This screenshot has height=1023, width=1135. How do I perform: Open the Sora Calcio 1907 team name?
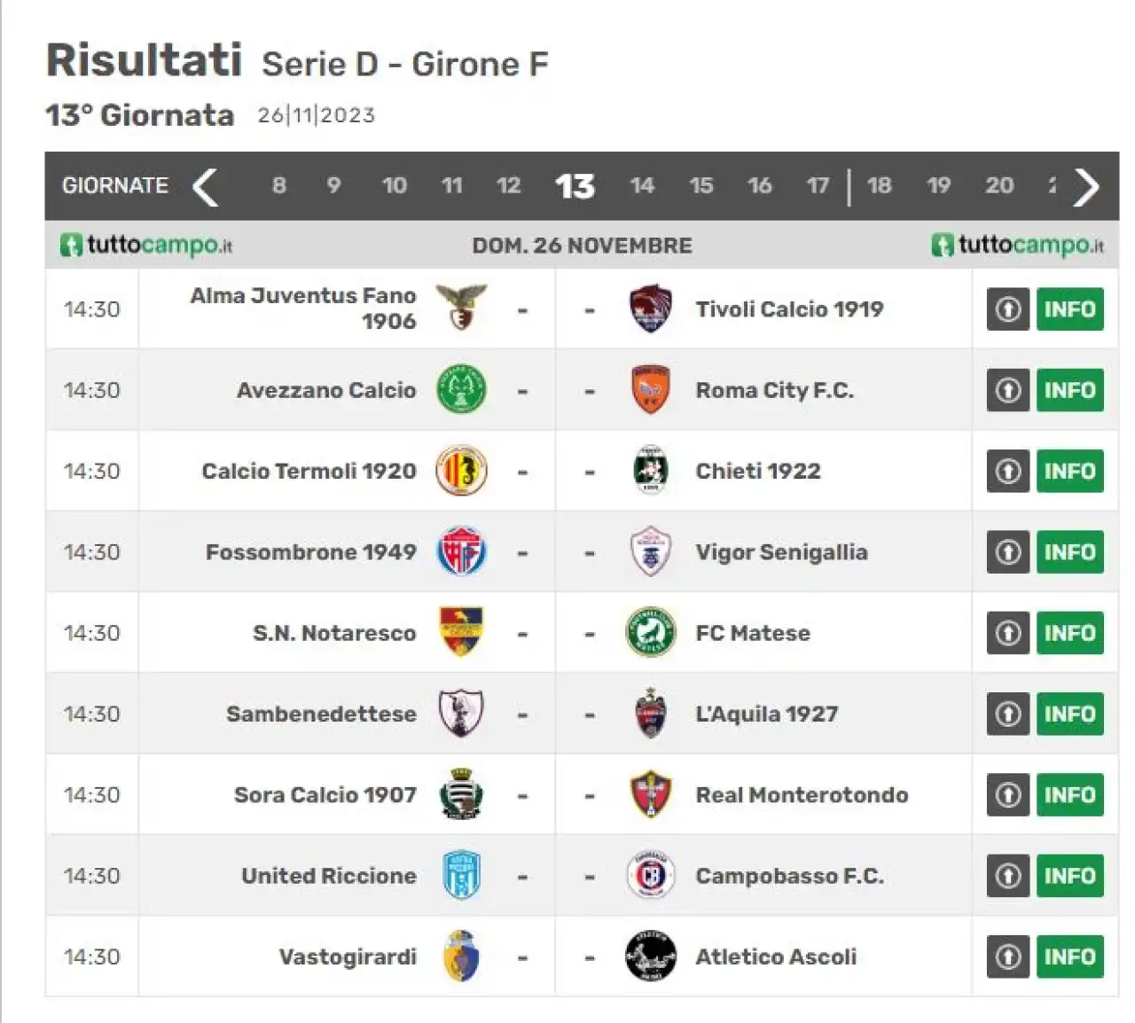pyautogui.click(x=325, y=794)
